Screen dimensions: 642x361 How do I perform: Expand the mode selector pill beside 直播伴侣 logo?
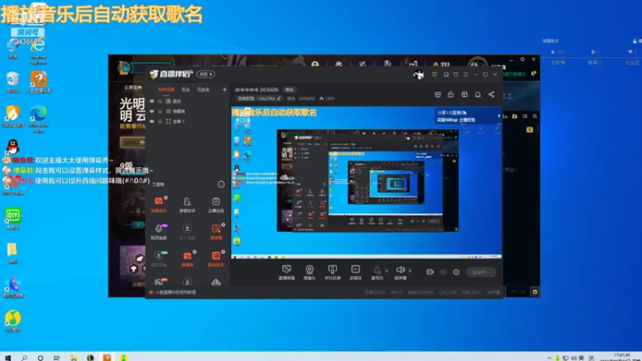click(205, 75)
